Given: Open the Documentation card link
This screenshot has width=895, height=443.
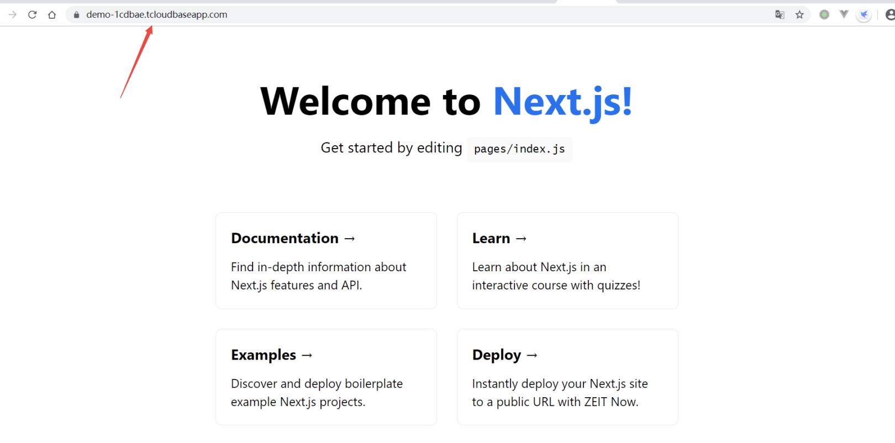Looking at the screenshot, I should coord(326,261).
